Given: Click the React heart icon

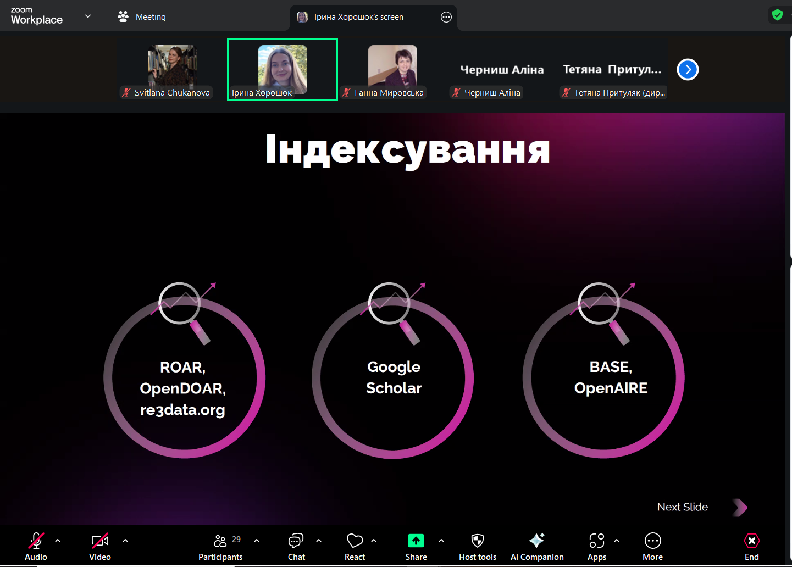Looking at the screenshot, I should click(355, 547).
